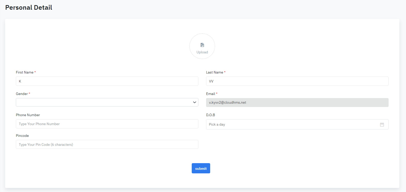Select the greyed-out Email field
Viewport: 406px width, 192px height.
(297, 103)
